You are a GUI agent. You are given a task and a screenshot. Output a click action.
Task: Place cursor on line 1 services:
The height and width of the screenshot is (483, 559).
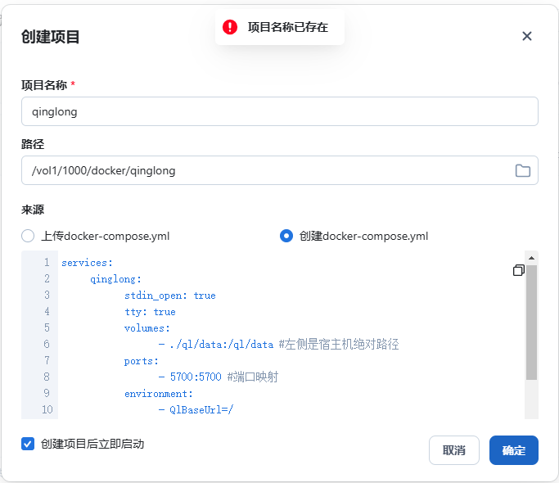(x=87, y=263)
